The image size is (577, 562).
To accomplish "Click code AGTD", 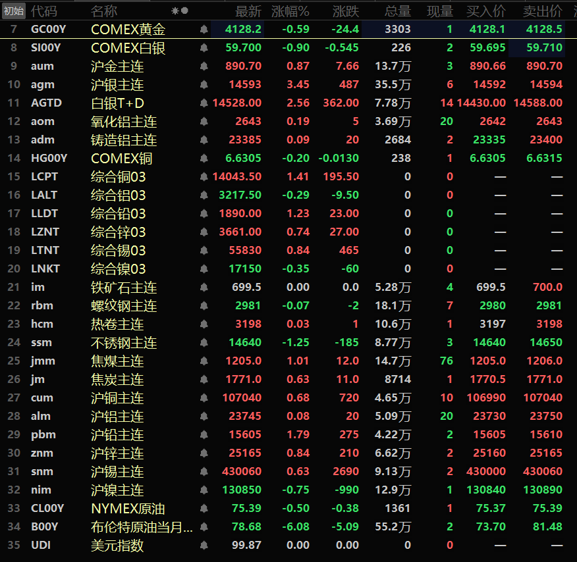I will tap(46, 103).
